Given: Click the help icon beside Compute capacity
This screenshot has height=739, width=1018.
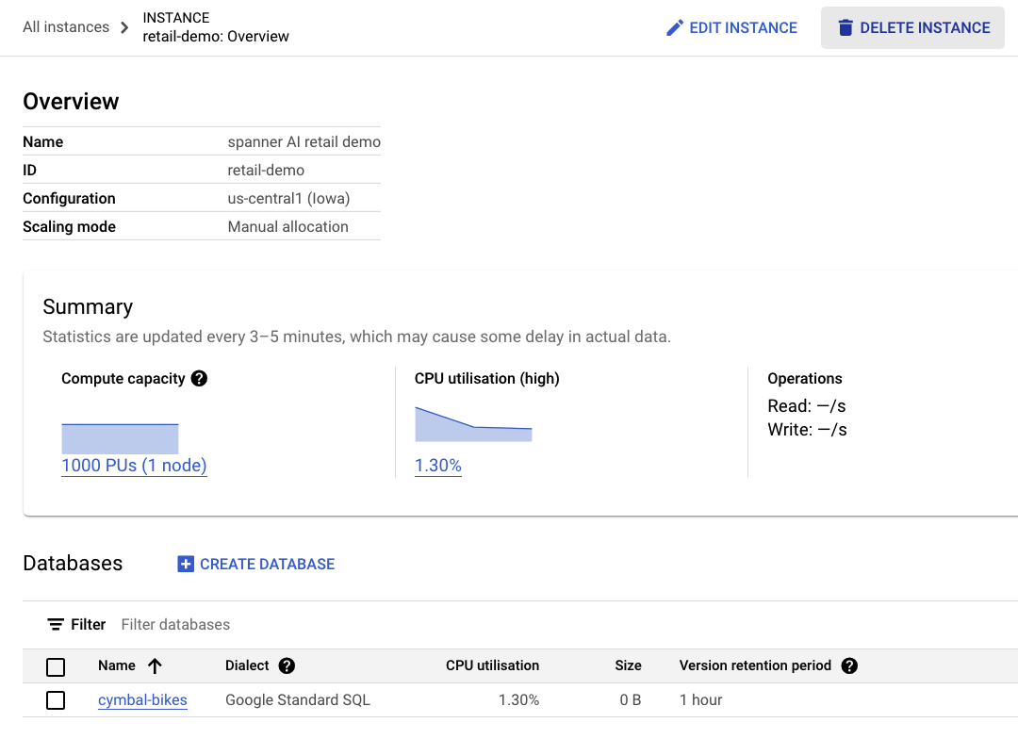Looking at the screenshot, I should pos(199,379).
